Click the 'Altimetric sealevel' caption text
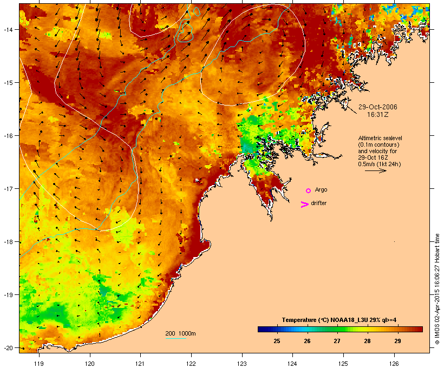444x368 pixels. (380, 138)
